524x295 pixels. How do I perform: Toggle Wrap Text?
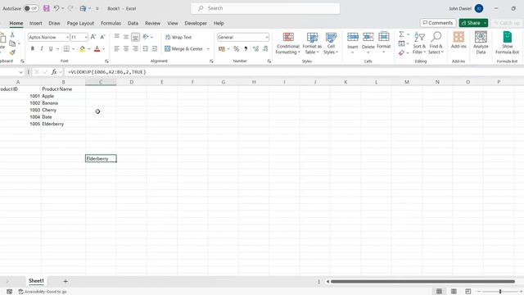(178, 37)
